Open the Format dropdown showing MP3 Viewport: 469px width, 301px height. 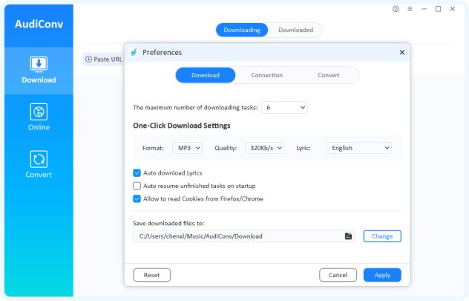click(x=188, y=148)
